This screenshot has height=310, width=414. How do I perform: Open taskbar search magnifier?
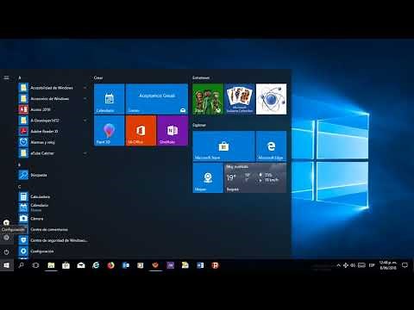[21, 265]
